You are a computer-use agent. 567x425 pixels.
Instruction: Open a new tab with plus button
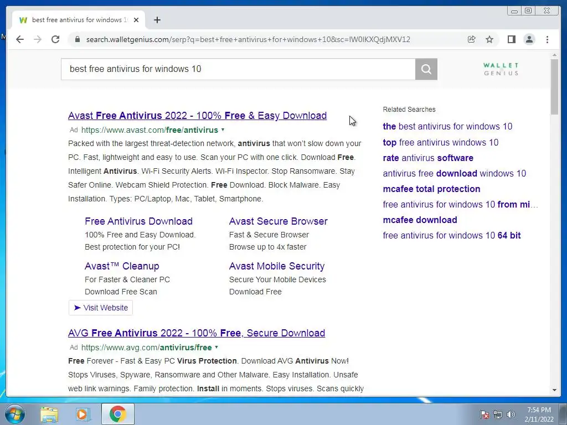[x=157, y=20]
